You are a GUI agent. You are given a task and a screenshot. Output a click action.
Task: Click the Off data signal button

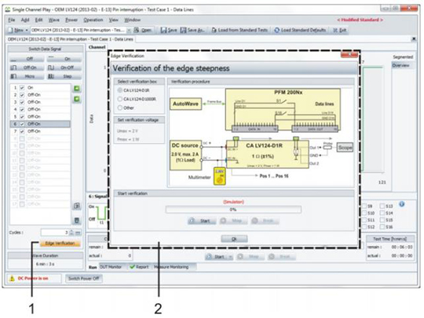click(27, 59)
